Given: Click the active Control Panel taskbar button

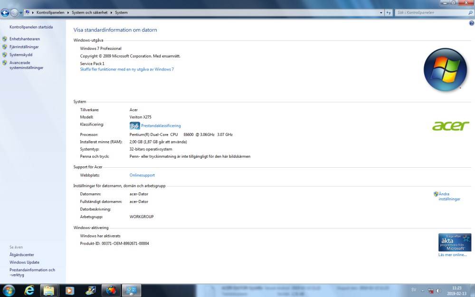Looking at the screenshot, I should point(131,291).
